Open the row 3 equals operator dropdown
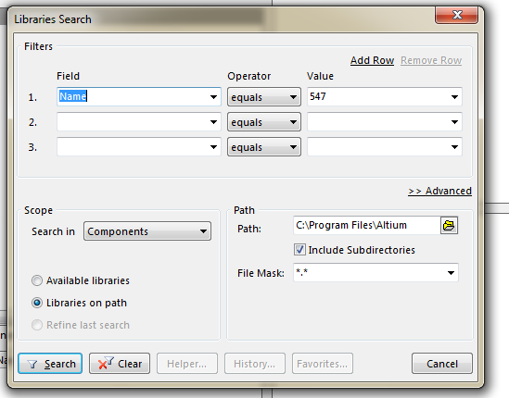The height and width of the screenshot is (398, 509). pyautogui.click(x=264, y=147)
